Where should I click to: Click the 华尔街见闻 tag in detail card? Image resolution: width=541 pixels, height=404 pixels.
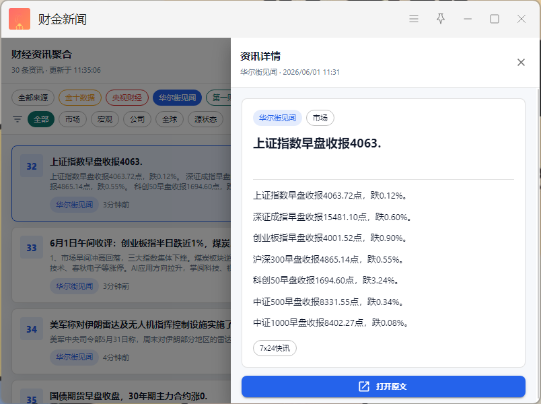coord(277,118)
